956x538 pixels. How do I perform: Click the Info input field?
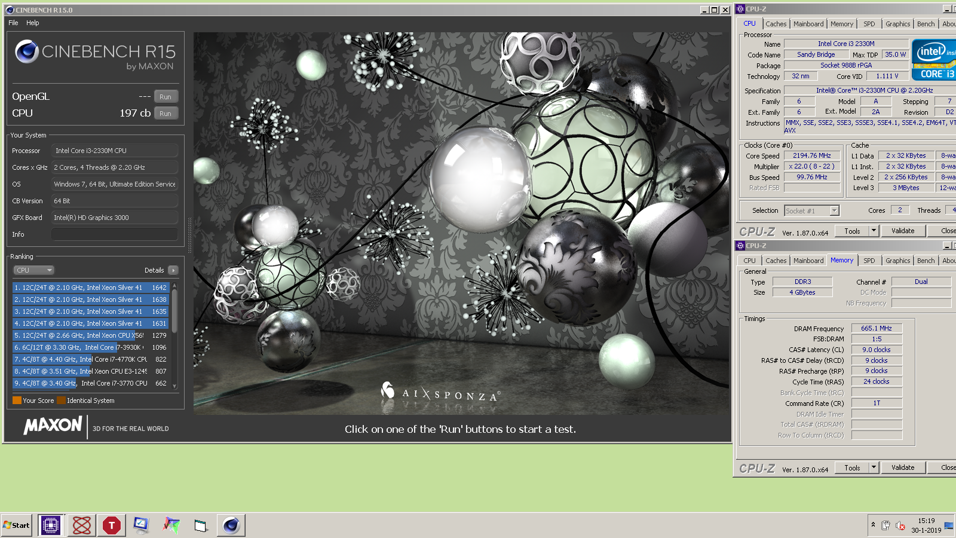(115, 234)
